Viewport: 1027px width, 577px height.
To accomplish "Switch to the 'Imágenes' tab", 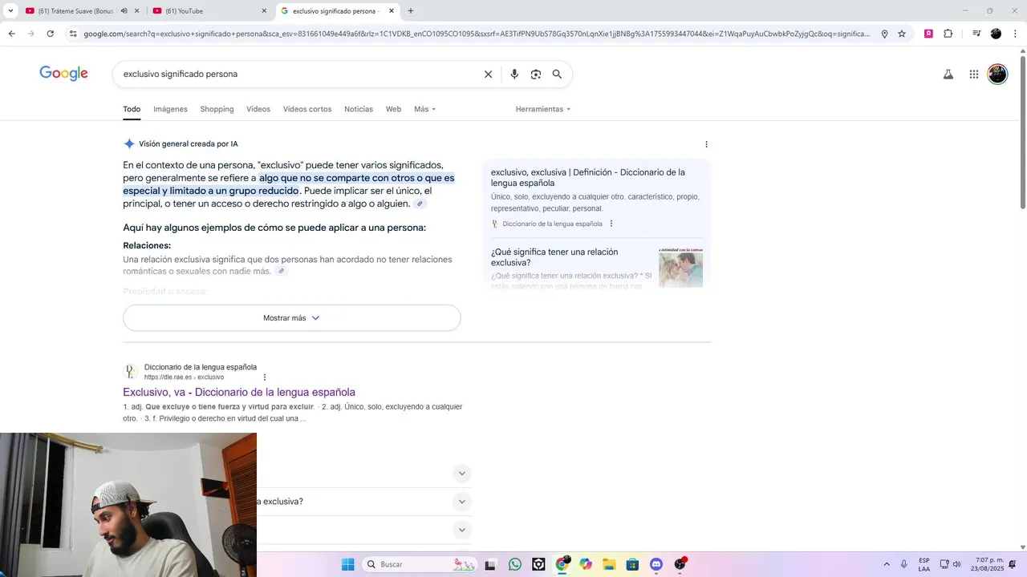I will click(170, 109).
